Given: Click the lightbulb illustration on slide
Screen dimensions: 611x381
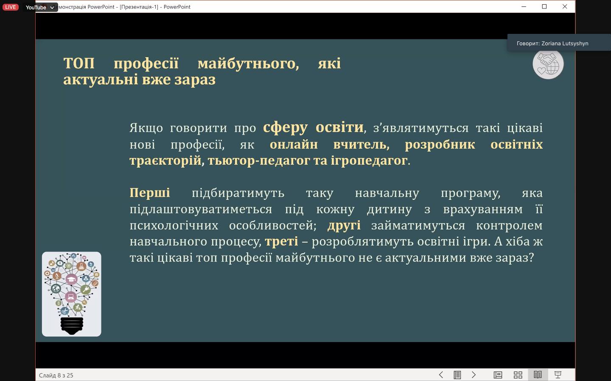Looking at the screenshot, I should [x=71, y=294].
